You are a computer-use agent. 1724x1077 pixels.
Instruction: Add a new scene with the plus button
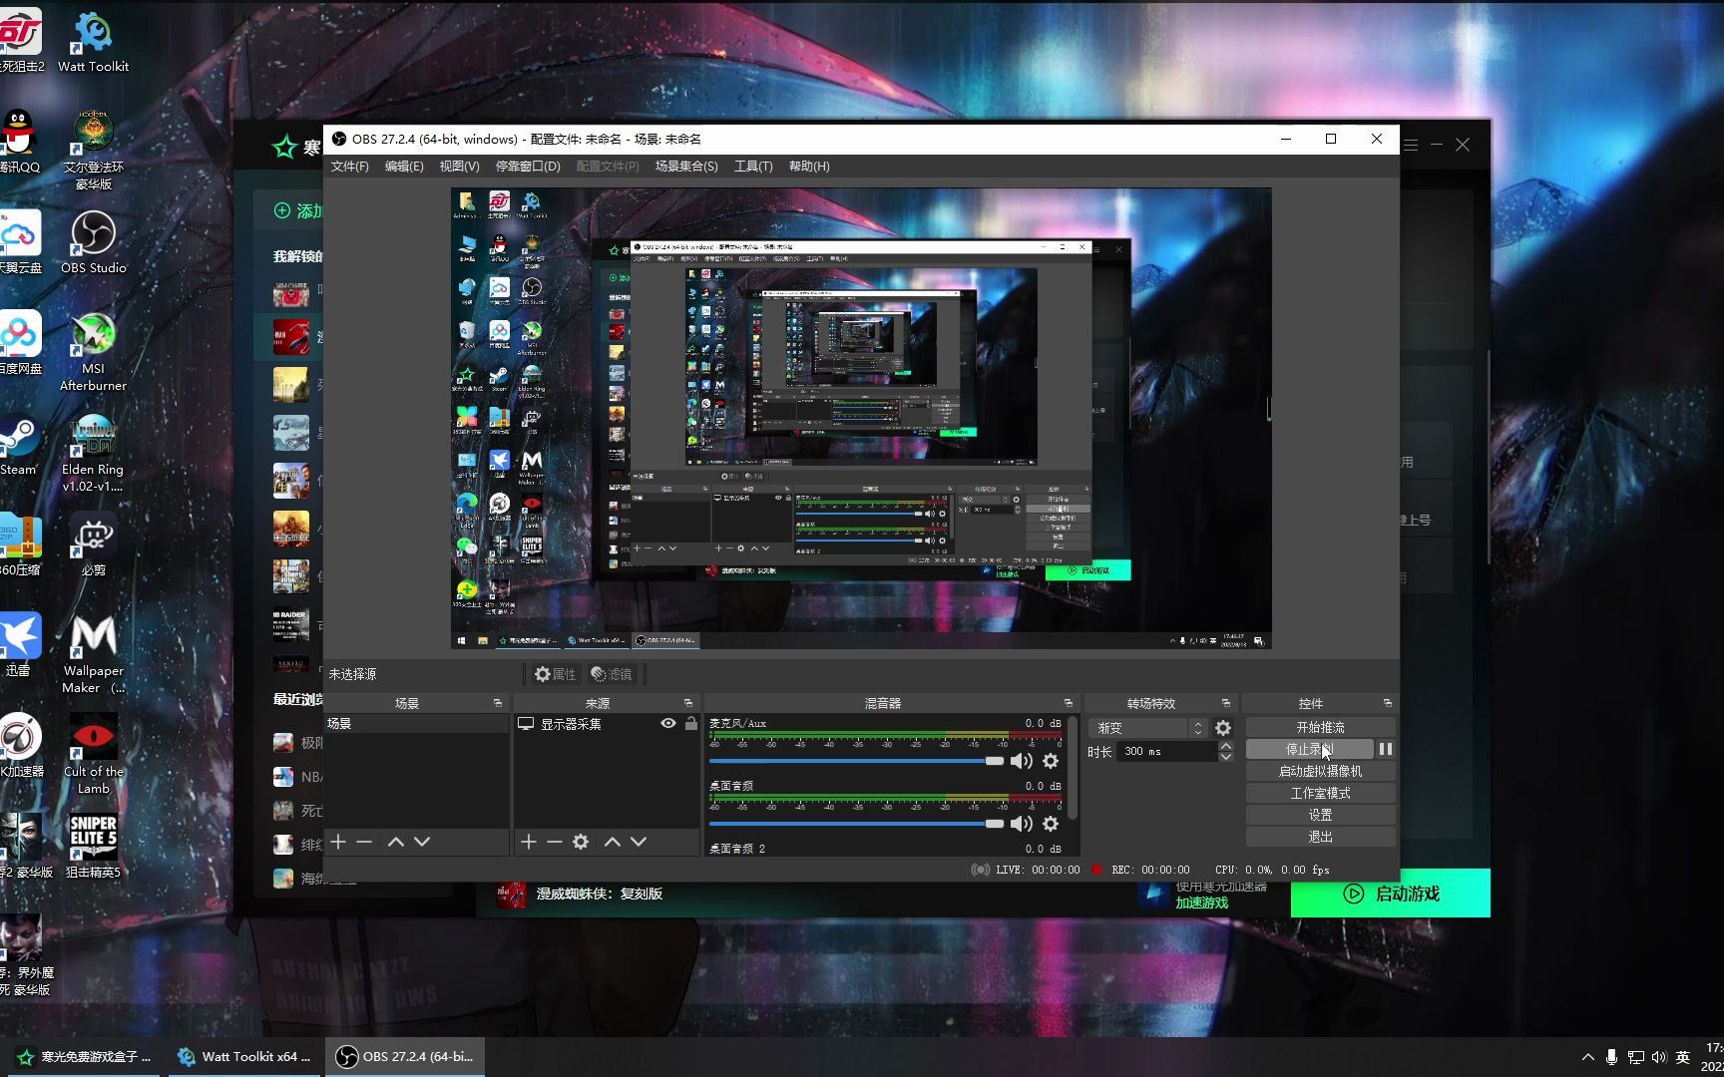(338, 842)
